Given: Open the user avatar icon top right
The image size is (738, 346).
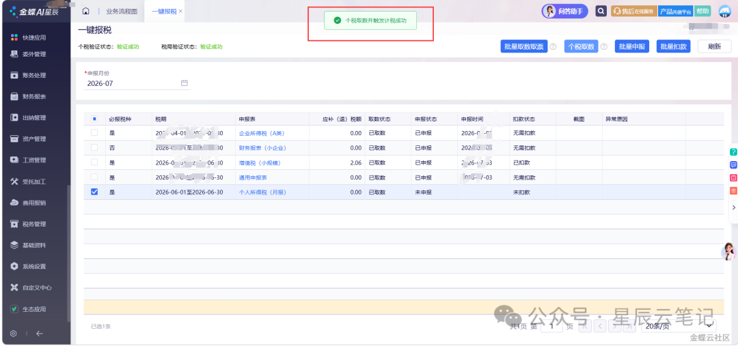Looking at the screenshot, I should (x=725, y=12).
